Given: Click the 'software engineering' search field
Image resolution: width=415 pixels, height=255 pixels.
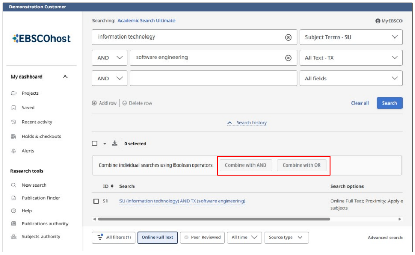Looking at the screenshot, I should pyautogui.click(x=213, y=58).
